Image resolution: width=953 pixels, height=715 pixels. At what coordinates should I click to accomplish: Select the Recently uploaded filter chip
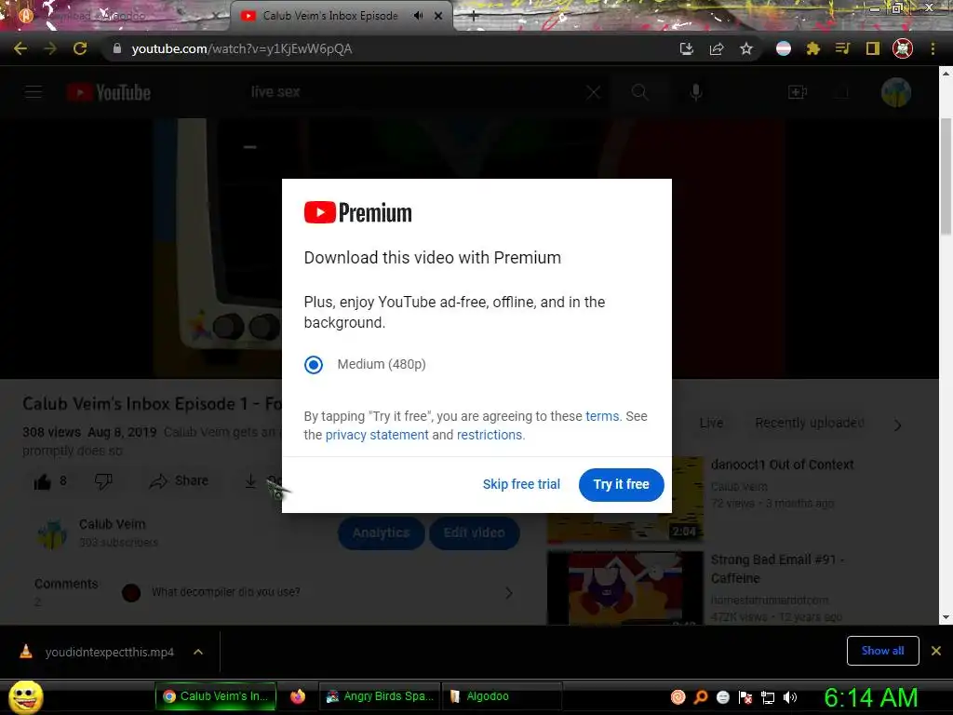click(810, 424)
